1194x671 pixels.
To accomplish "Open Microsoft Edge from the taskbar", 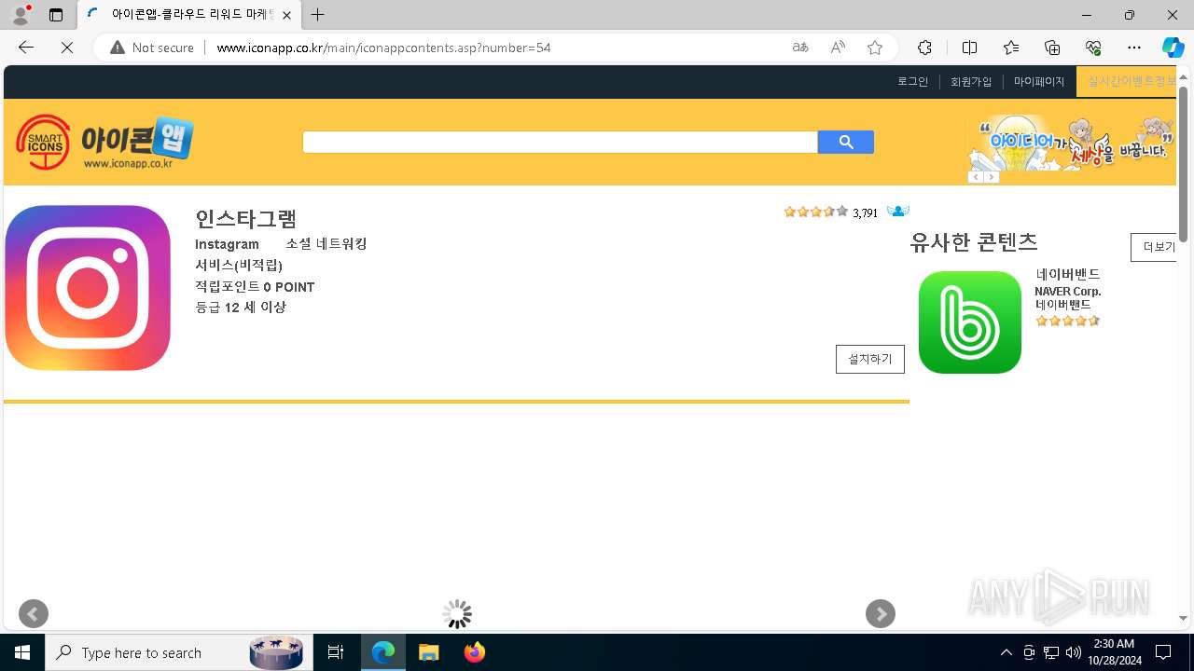I will pyautogui.click(x=383, y=652).
